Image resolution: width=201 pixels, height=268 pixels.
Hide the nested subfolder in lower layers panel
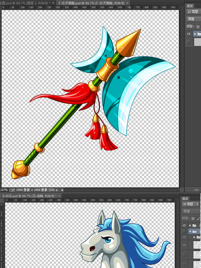pos(184,237)
